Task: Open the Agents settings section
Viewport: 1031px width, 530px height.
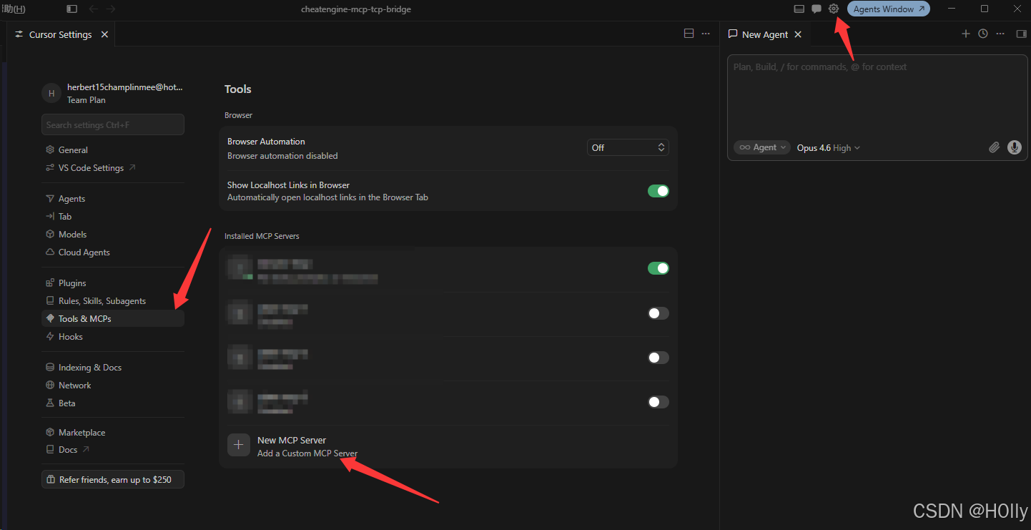Action: click(113, 199)
